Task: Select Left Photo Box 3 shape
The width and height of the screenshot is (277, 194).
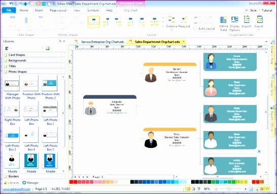Action: [x=12, y=139]
